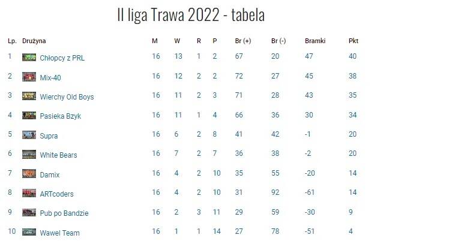This screenshot has width=461, height=241.
Task: Click the Pkt column header
Action: (x=354, y=41)
